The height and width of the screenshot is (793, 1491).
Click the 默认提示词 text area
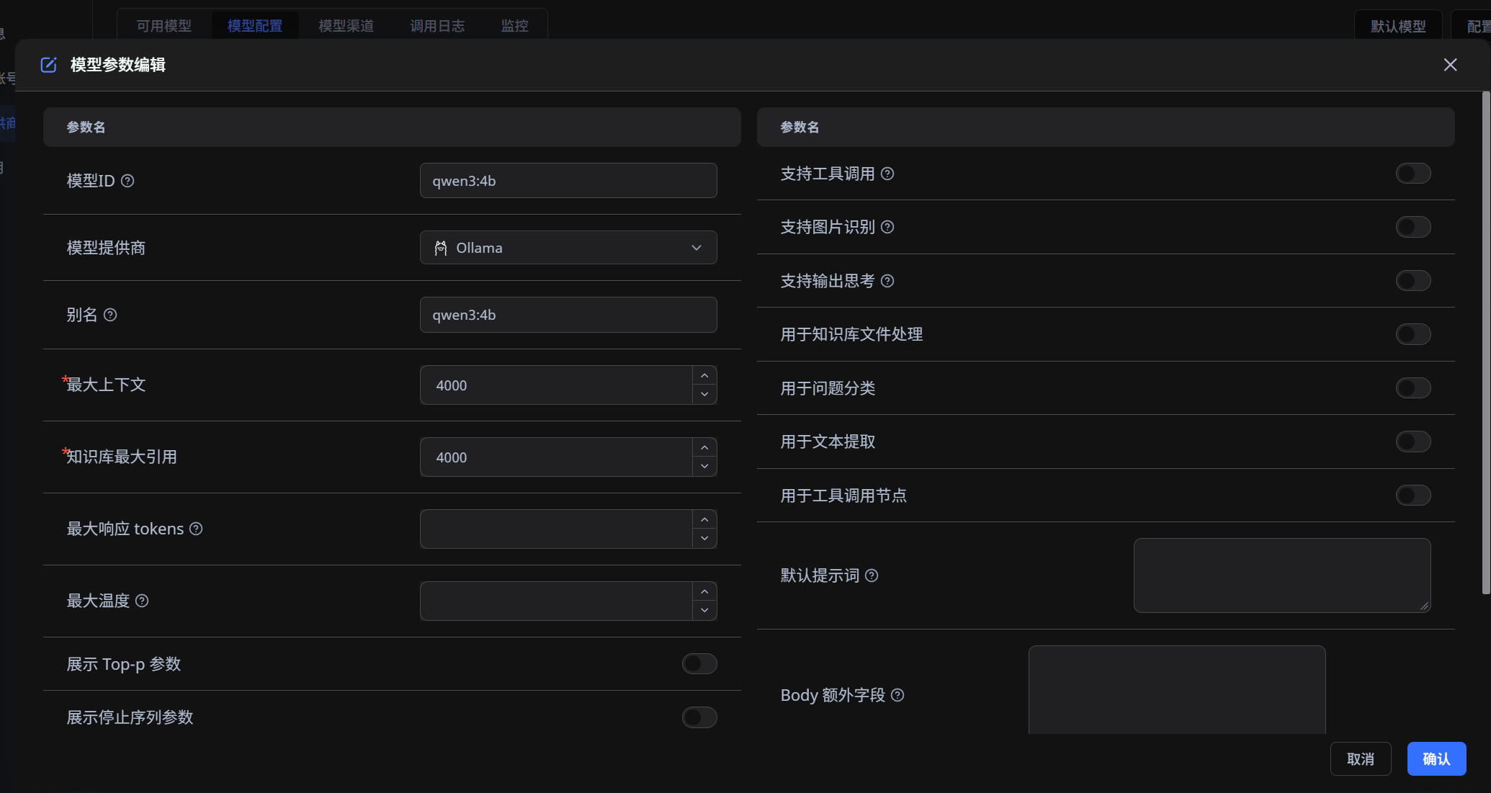[x=1281, y=575]
